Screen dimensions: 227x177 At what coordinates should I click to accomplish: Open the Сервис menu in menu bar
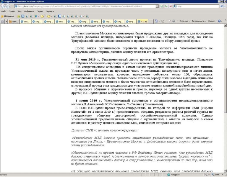(40, 11)
